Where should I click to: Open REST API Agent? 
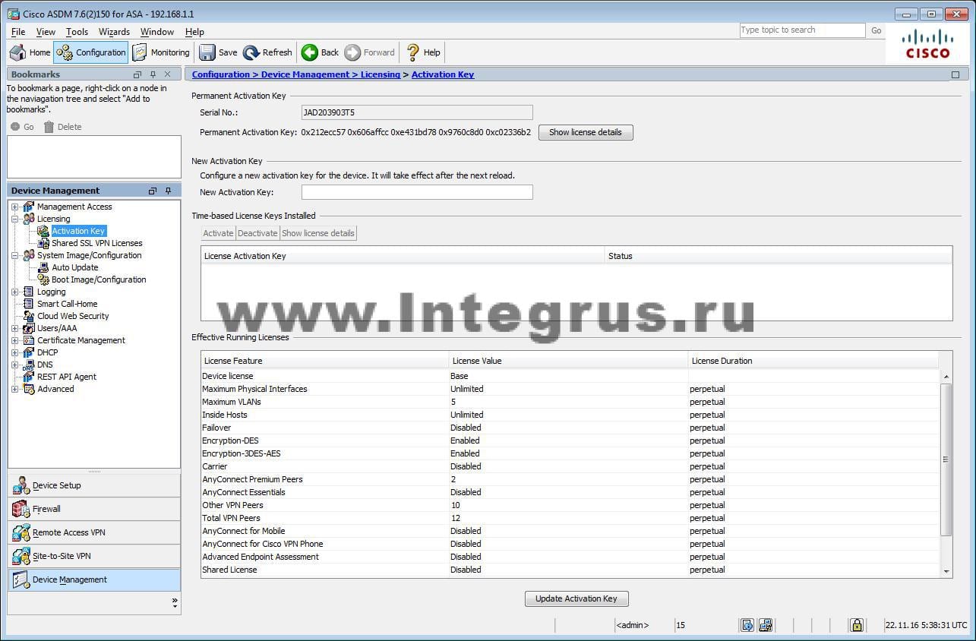67,377
